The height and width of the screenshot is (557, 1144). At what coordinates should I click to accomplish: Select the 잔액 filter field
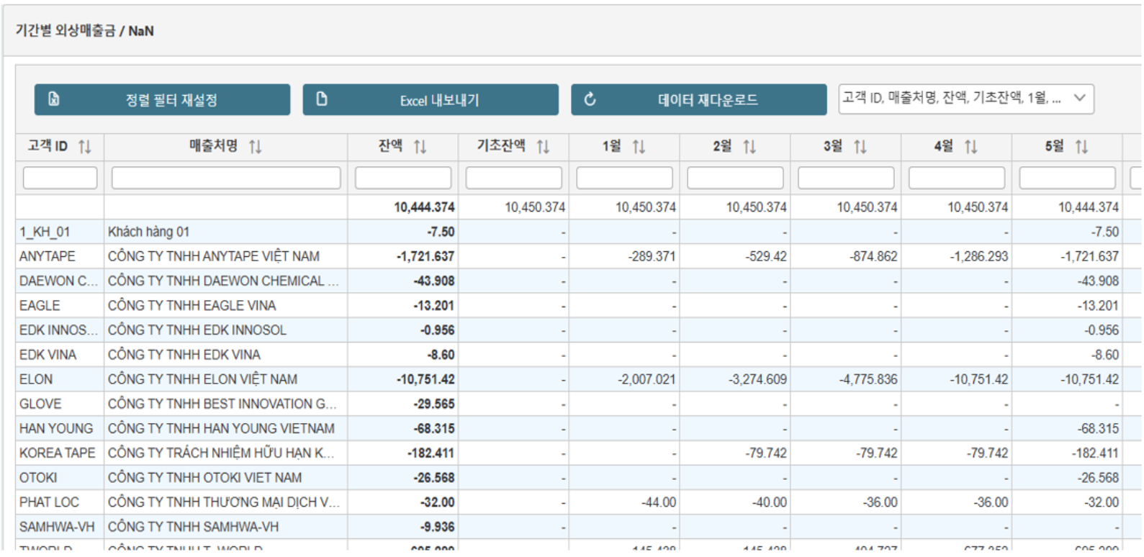pos(403,178)
